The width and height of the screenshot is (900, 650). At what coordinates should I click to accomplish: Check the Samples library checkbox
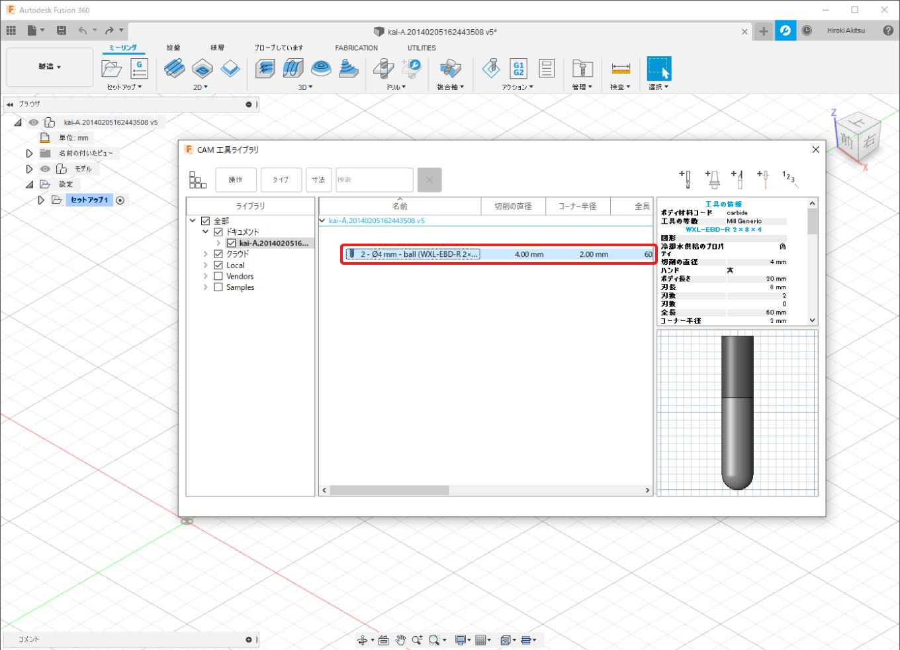coord(218,287)
